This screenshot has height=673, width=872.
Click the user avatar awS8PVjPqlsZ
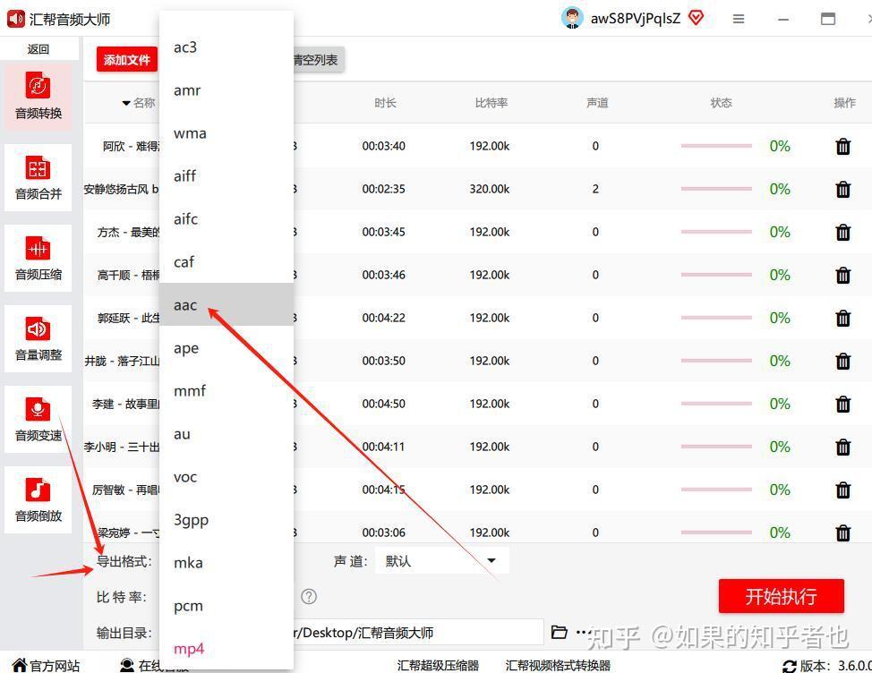571,17
